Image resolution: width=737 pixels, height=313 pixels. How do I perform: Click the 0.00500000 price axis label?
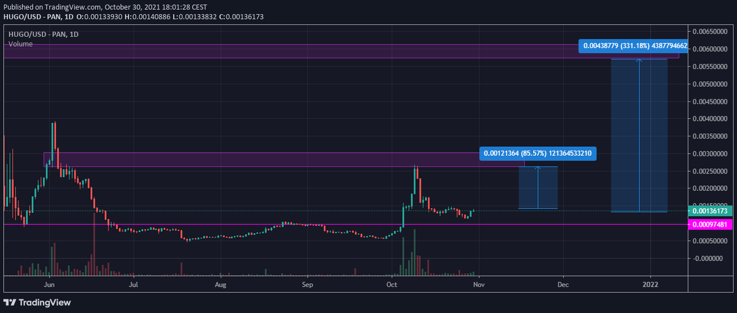[x=711, y=83]
